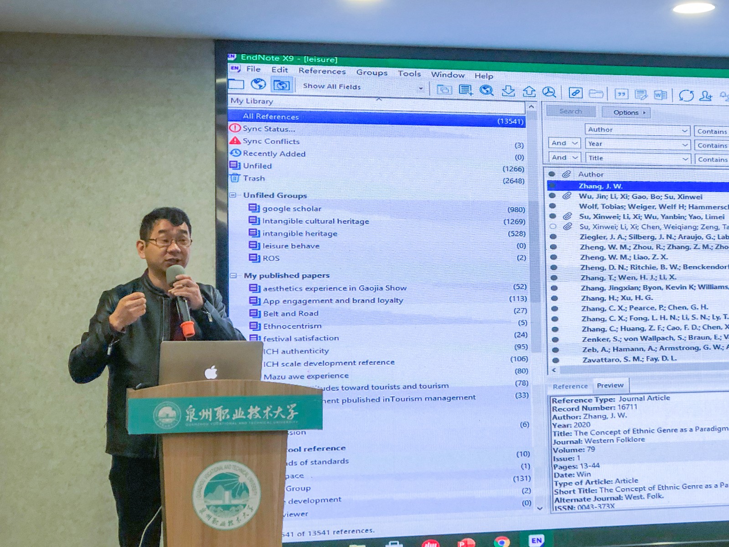
Task: Click the New Reference toolbar icon
Action: [465, 90]
